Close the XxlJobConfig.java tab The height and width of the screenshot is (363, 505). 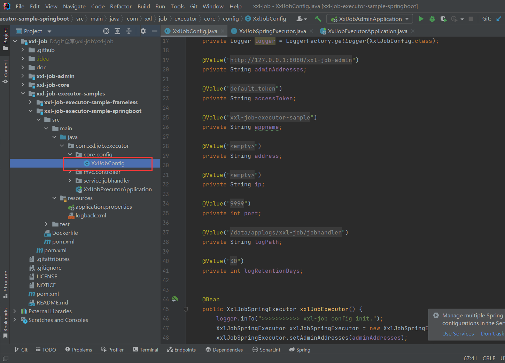pos(223,31)
